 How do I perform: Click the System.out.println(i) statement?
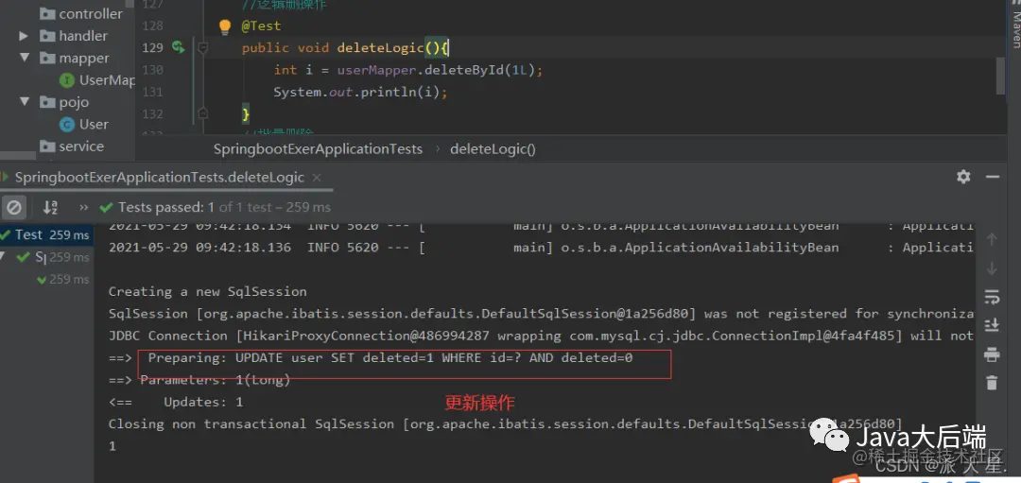click(x=360, y=92)
